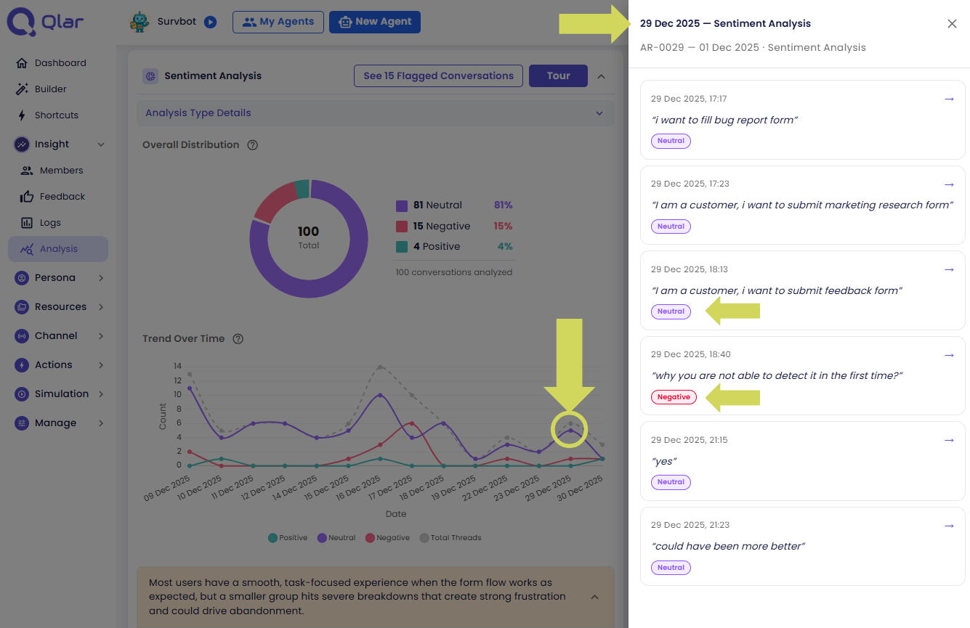Click Overall Distribution help icon
The height and width of the screenshot is (628, 970).
coord(253,145)
